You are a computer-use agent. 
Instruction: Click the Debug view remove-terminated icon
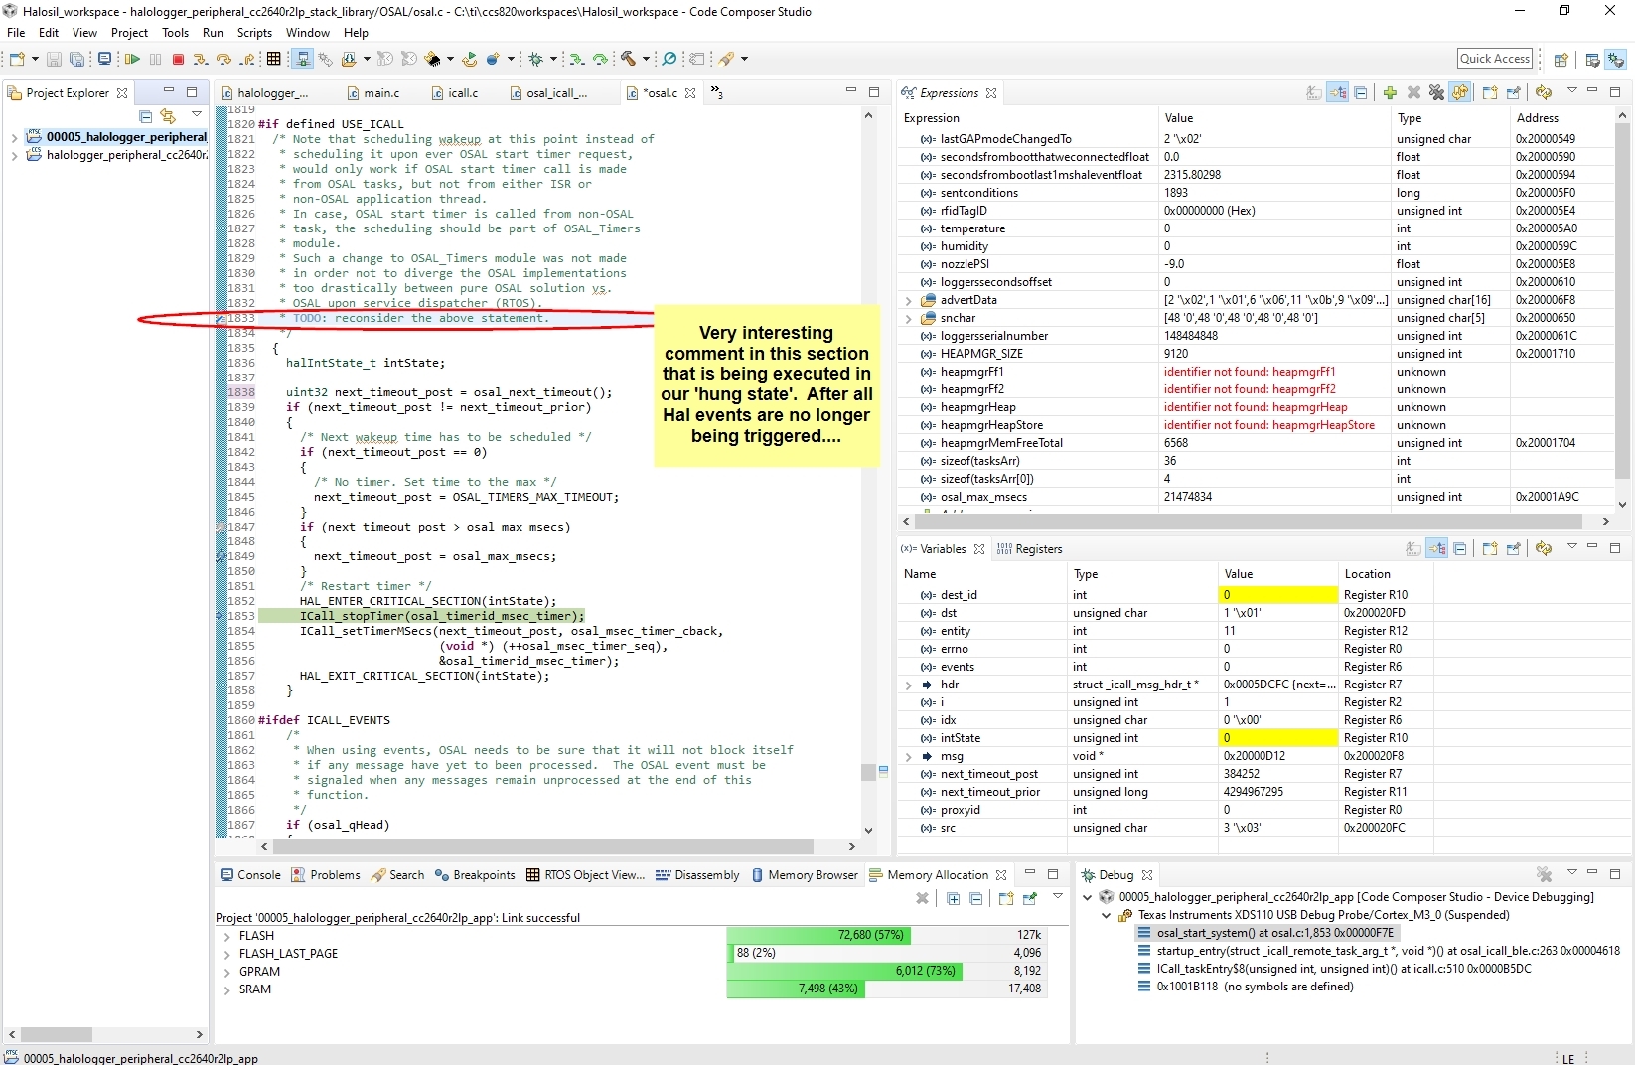[1544, 875]
